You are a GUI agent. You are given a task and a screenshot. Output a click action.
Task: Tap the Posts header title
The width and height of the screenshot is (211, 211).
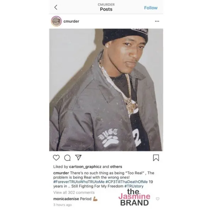pyautogui.click(x=106, y=9)
